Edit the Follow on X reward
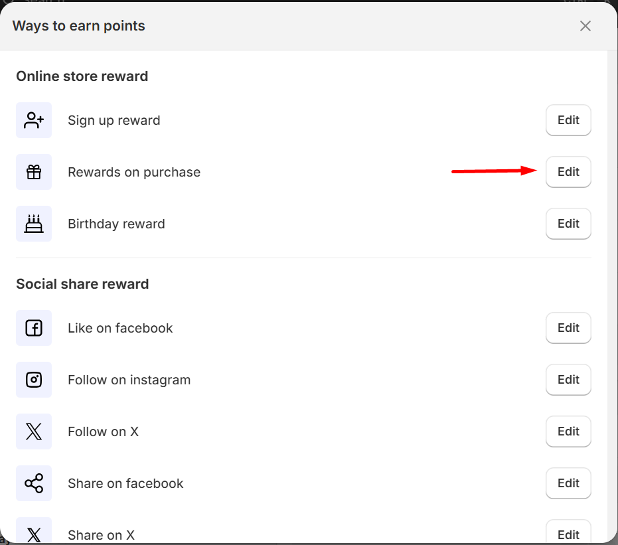 coord(568,431)
